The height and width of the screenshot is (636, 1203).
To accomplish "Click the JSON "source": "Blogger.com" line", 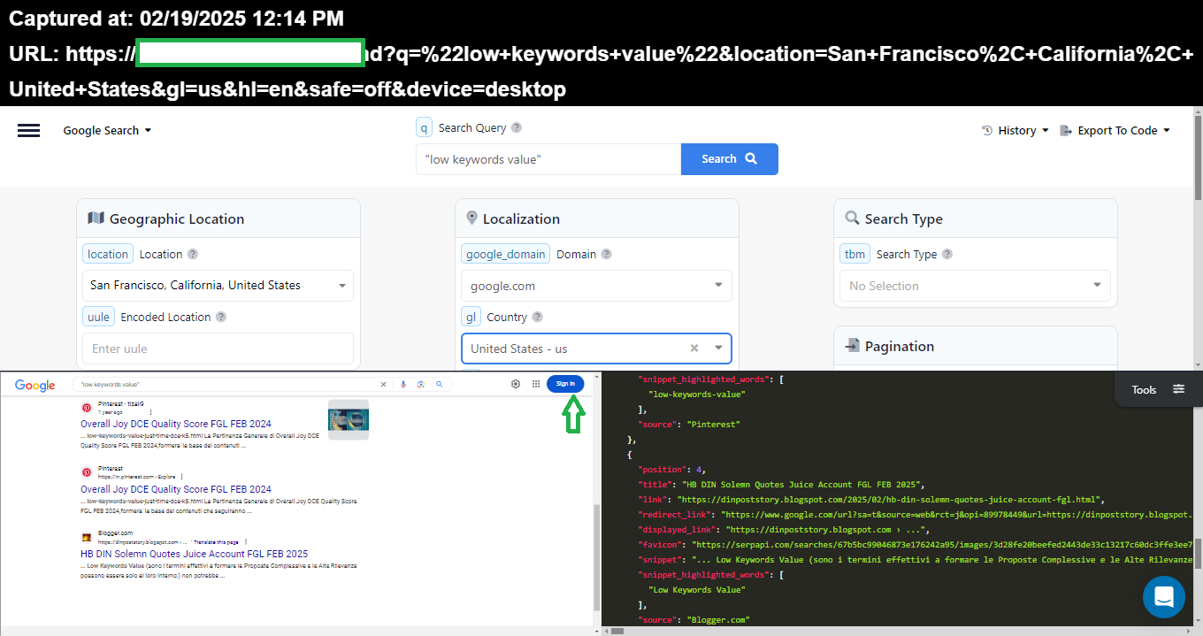I will point(693,619).
